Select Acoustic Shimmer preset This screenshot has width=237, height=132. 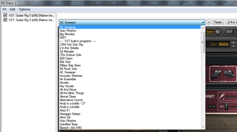point(130,76)
